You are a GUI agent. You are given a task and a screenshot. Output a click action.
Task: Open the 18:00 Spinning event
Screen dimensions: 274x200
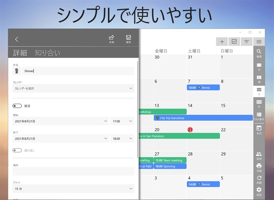pyautogui.click(x=170, y=166)
